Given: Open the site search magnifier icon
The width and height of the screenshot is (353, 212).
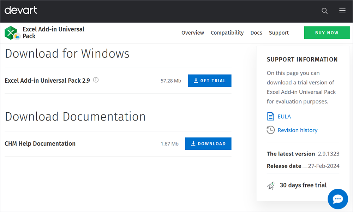Looking at the screenshot, I should click(x=324, y=11).
